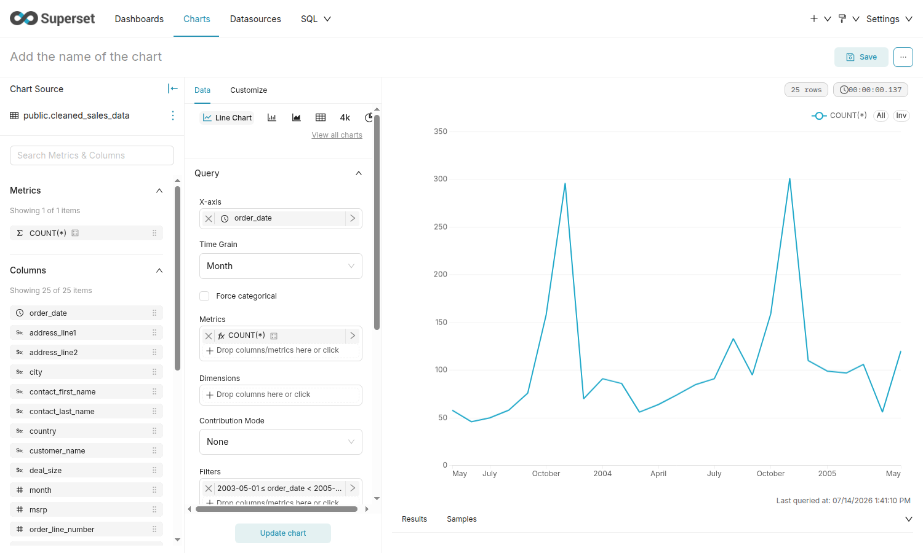Click the Search Metrics & Columns field
Screen dimensions: 923x553
pyautogui.click(x=92, y=155)
